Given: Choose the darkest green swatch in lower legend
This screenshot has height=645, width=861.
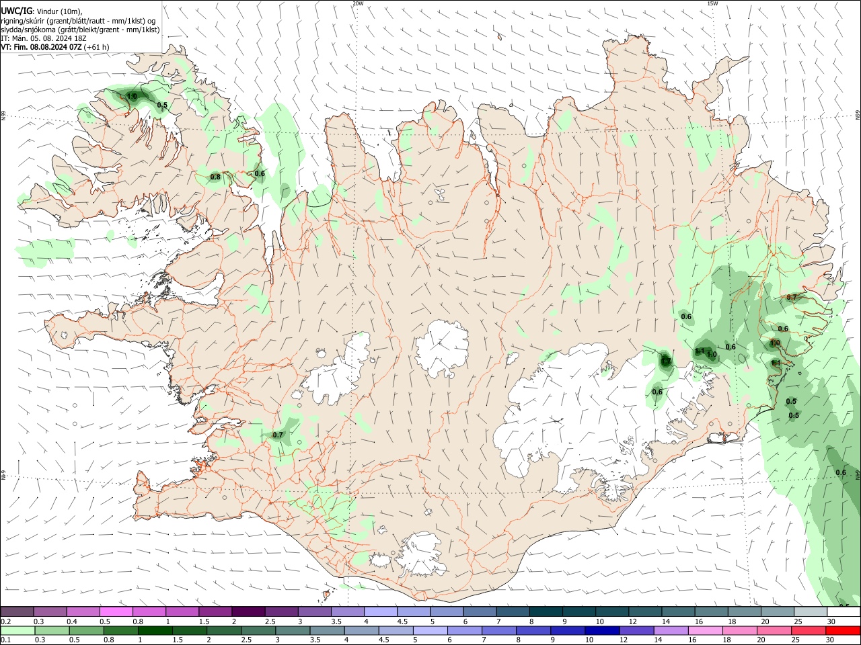Looking at the screenshot, I should point(155,631).
